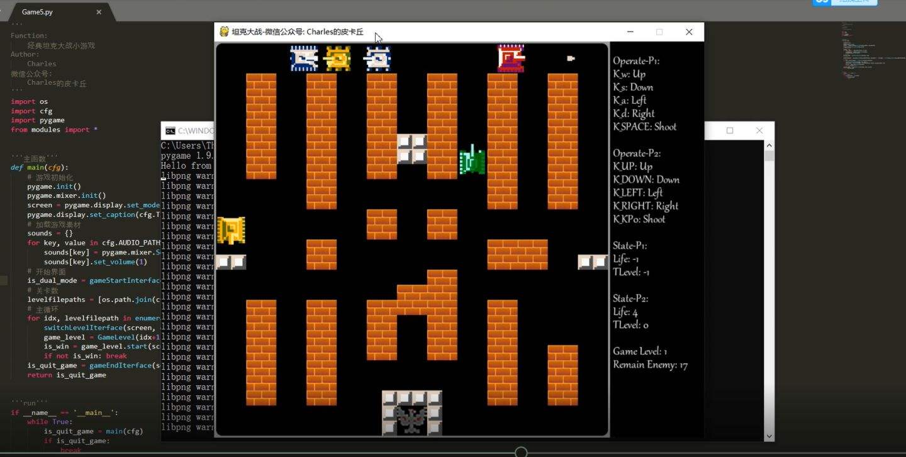Click the 'K_SPACE: Shoot' line
Viewport: 906px width, 457px height.
tap(645, 127)
